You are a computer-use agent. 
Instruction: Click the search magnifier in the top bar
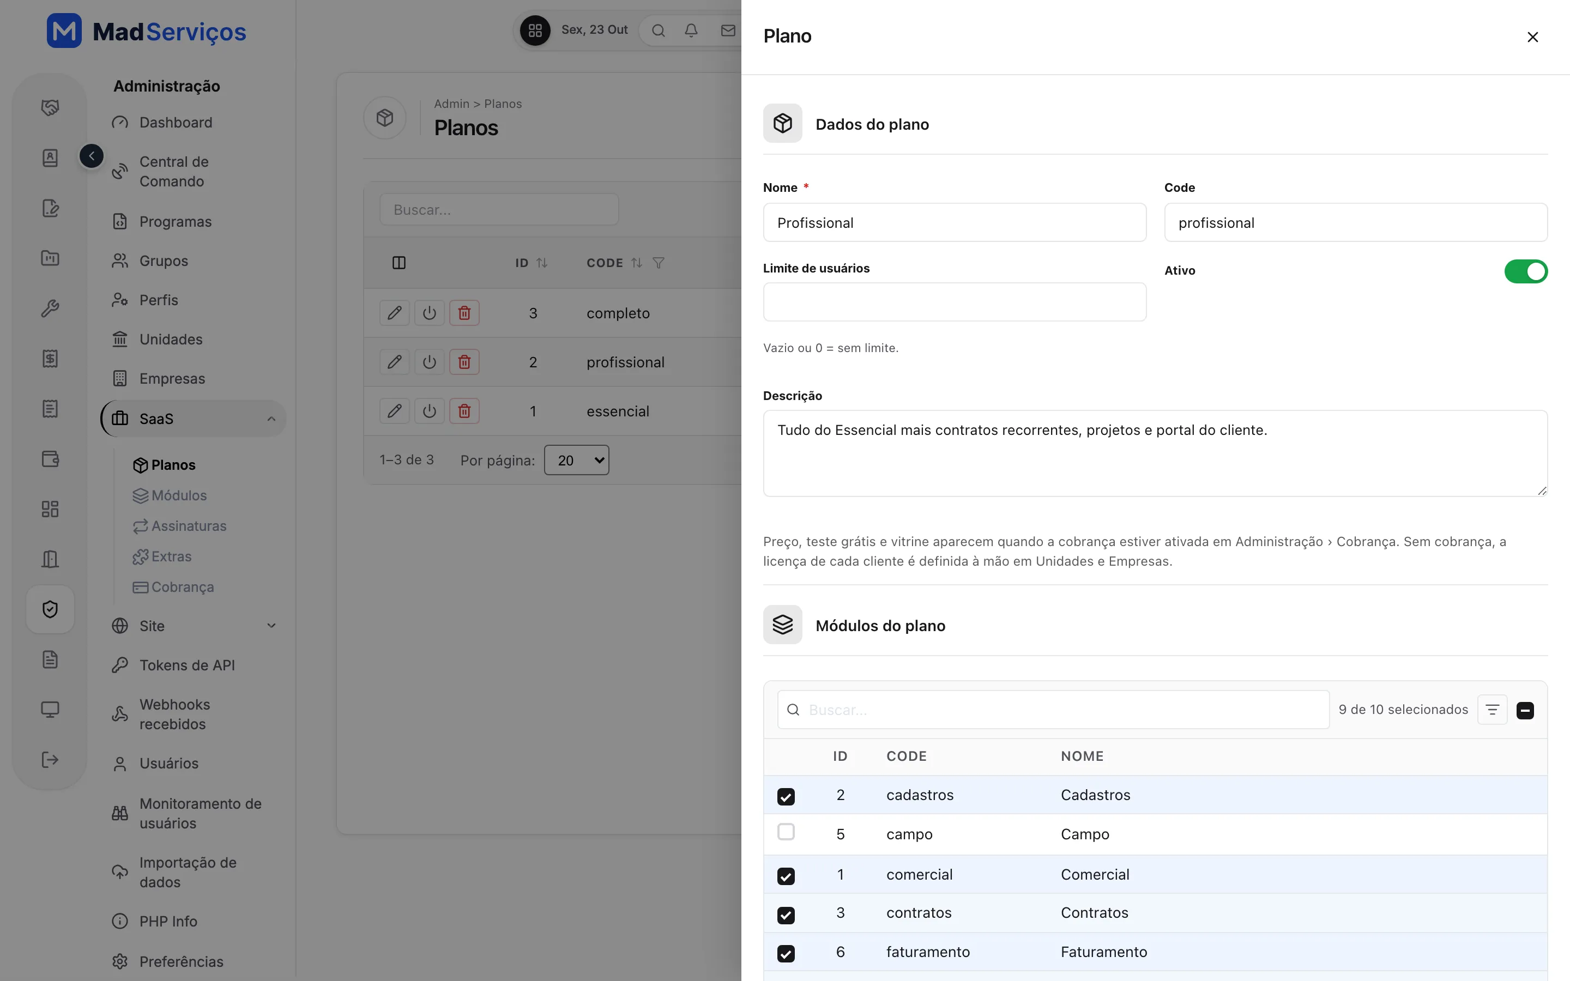[x=659, y=31]
